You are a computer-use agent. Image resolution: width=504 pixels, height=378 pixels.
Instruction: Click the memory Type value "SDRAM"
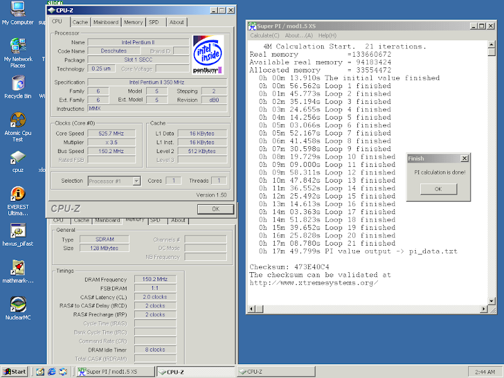pos(105,239)
